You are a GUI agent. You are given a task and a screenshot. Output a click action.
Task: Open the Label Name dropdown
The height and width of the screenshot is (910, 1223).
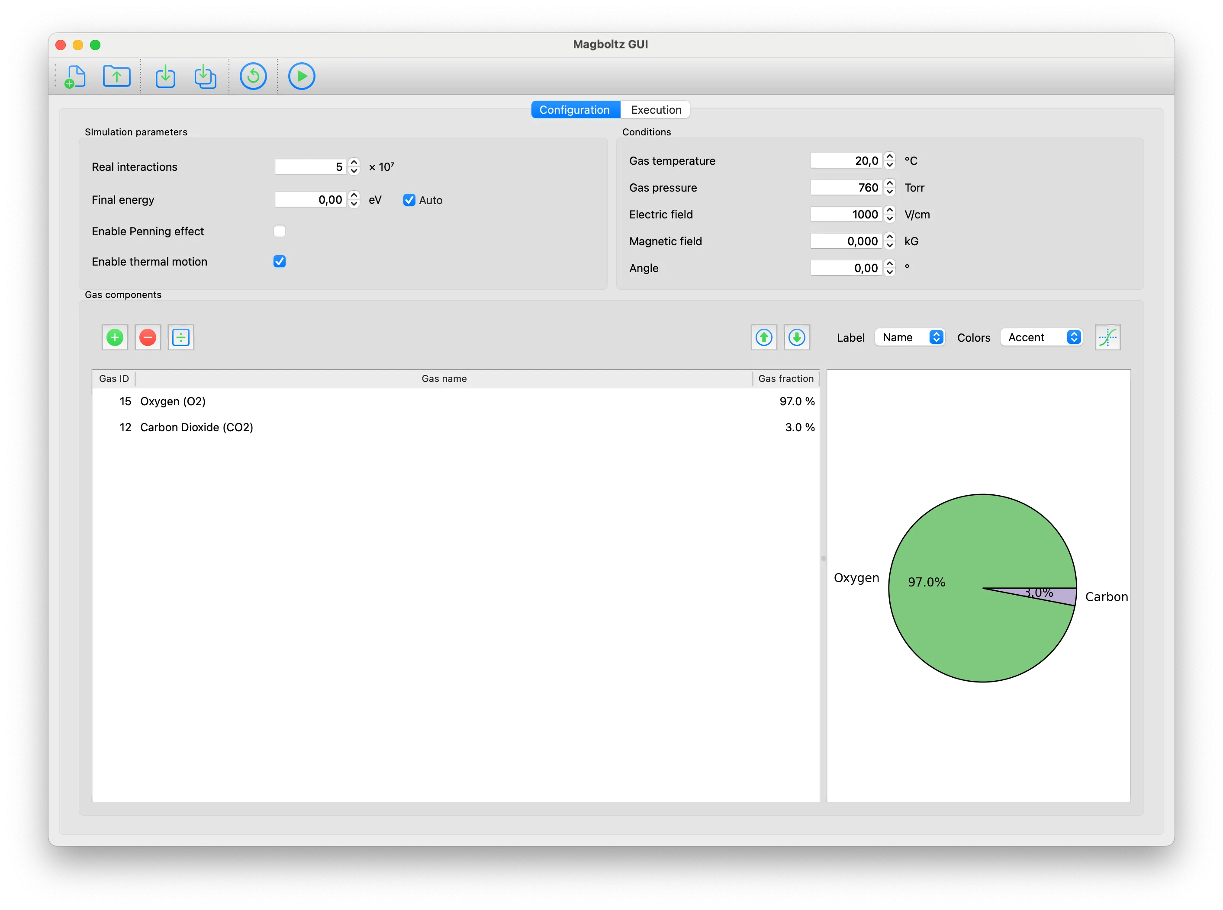pos(910,337)
